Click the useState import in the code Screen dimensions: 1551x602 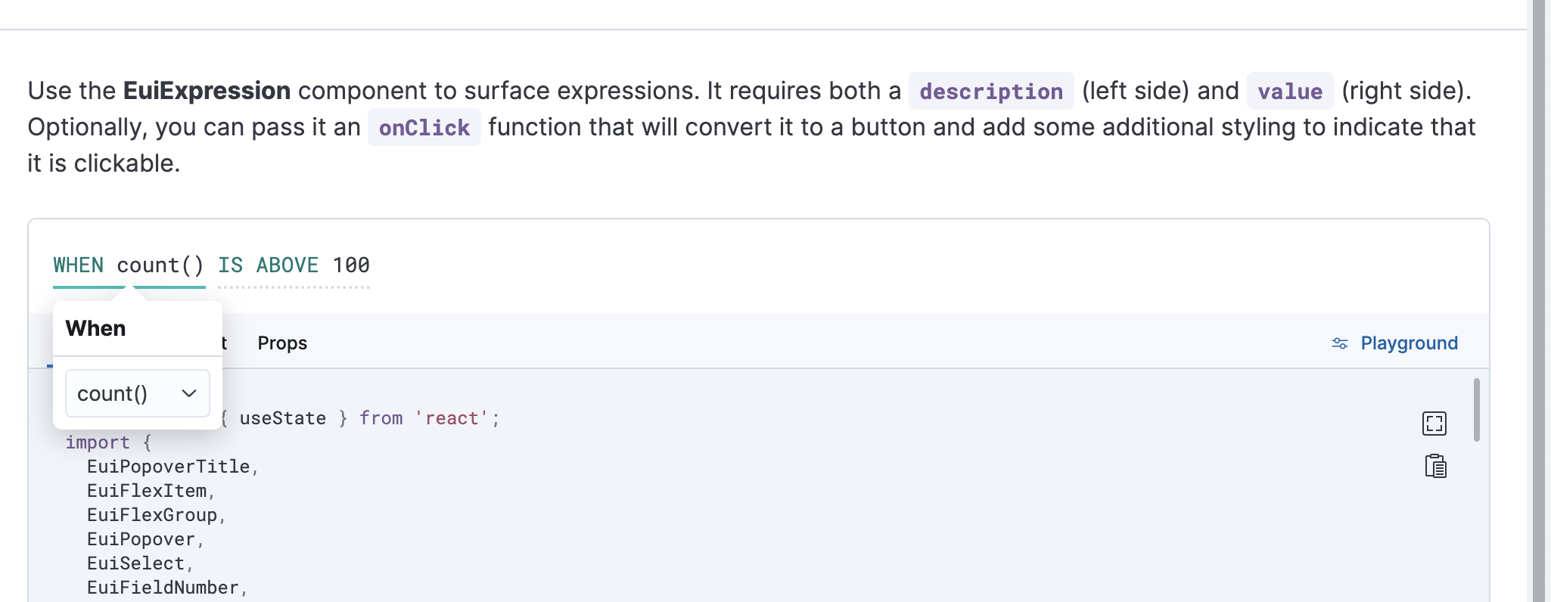click(281, 417)
